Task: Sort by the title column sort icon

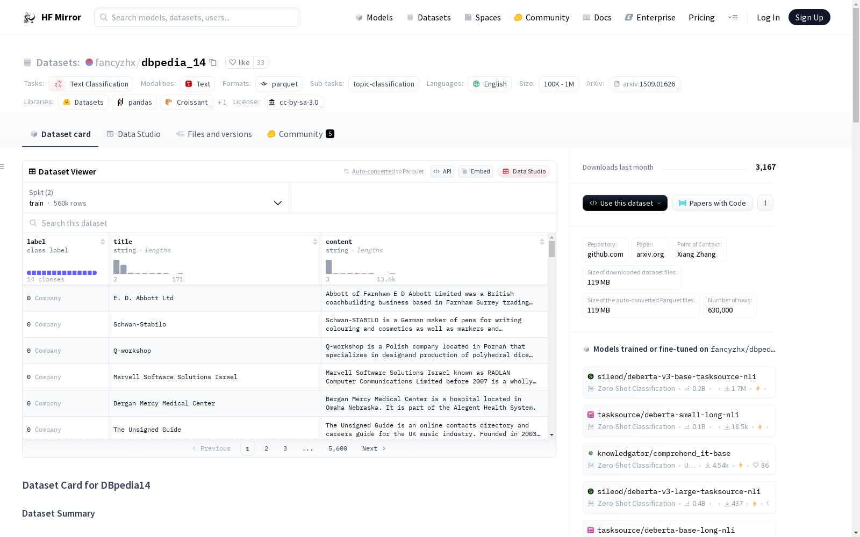Action: (x=315, y=242)
